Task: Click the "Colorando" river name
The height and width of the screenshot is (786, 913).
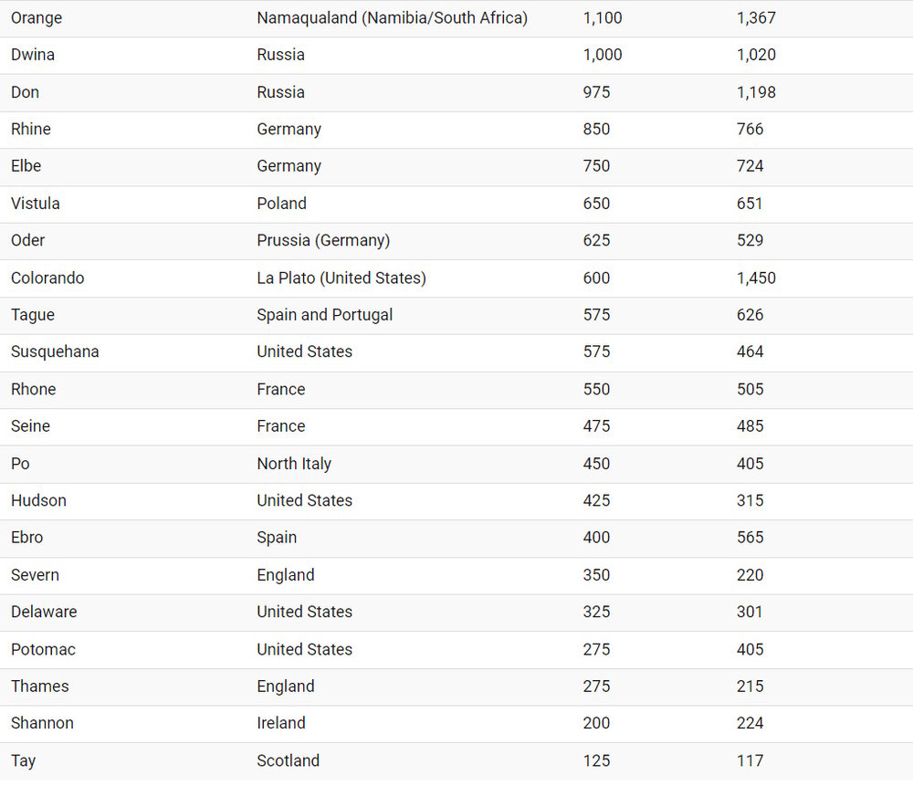Action: tap(47, 278)
